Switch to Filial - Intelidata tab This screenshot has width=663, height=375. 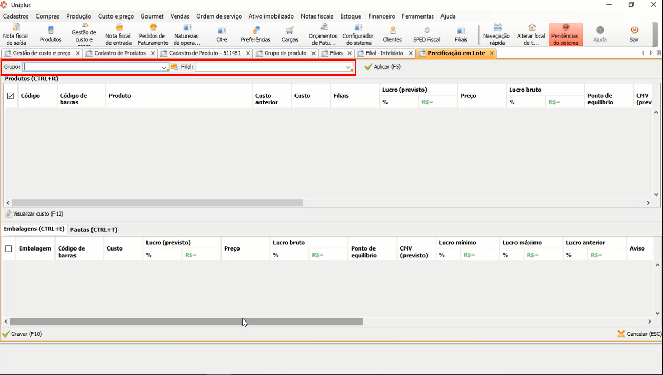pyautogui.click(x=384, y=53)
